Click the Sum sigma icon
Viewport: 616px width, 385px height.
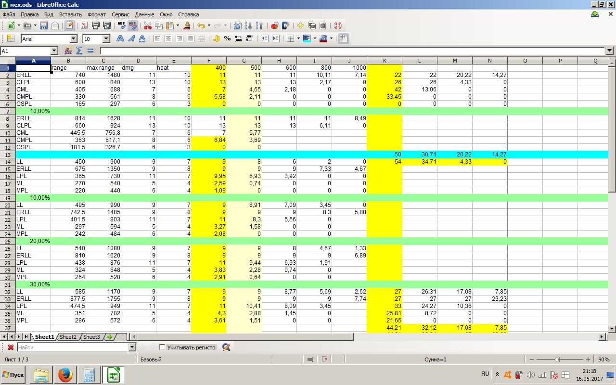click(x=79, y=51)
